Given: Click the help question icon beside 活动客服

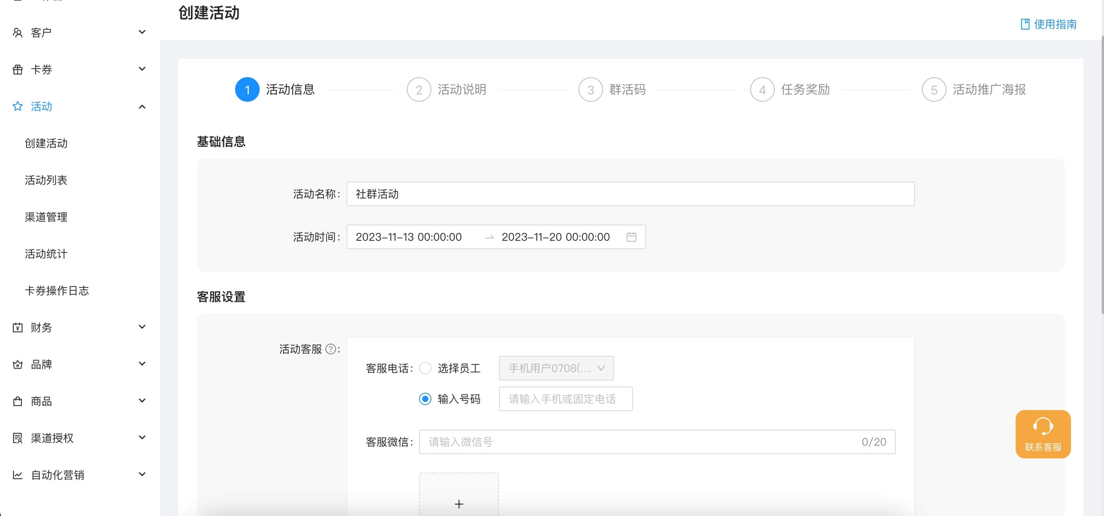Looking at the screenshot, I should click(x=330, y=349).
